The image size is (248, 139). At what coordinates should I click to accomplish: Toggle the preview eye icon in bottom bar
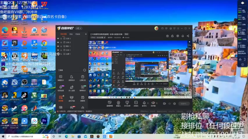coord(170,103)
